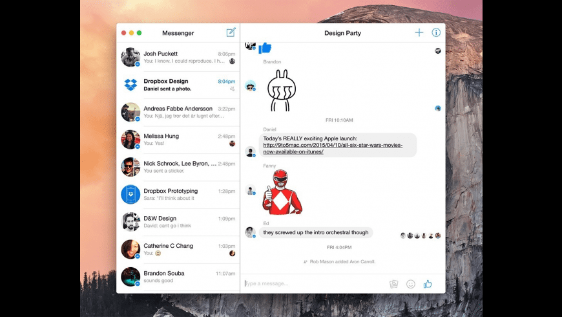This screenshot has height=317, width=562.
Task: Click Fanny's avatar beside the Power Ranger sticker
Action: 250,190
